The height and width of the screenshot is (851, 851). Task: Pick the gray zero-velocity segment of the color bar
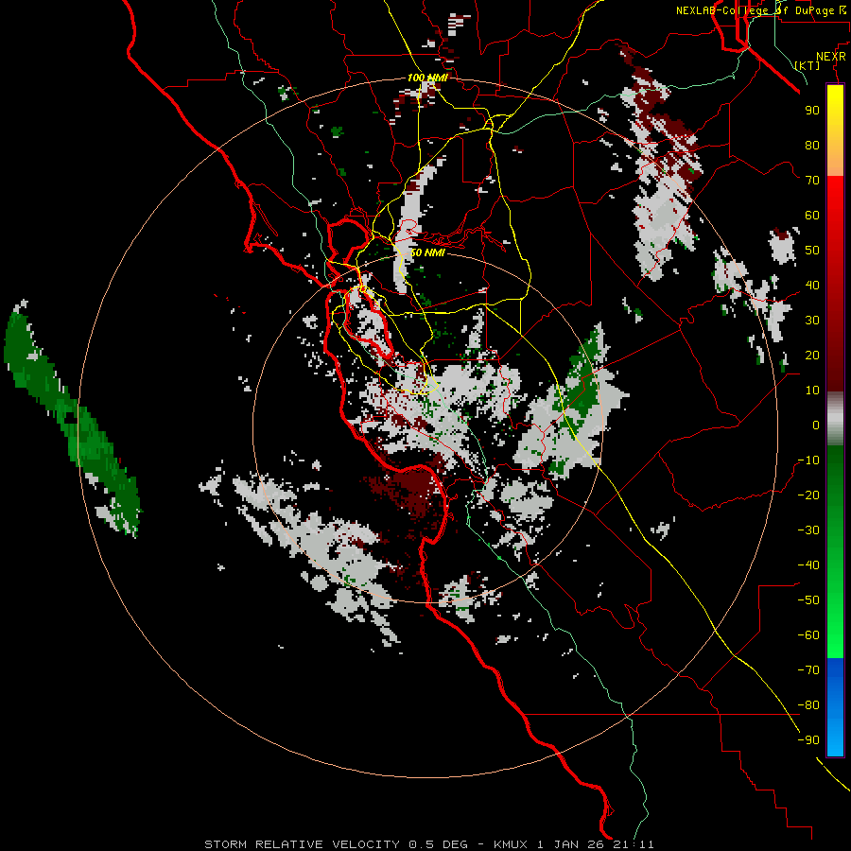(835, 419)
